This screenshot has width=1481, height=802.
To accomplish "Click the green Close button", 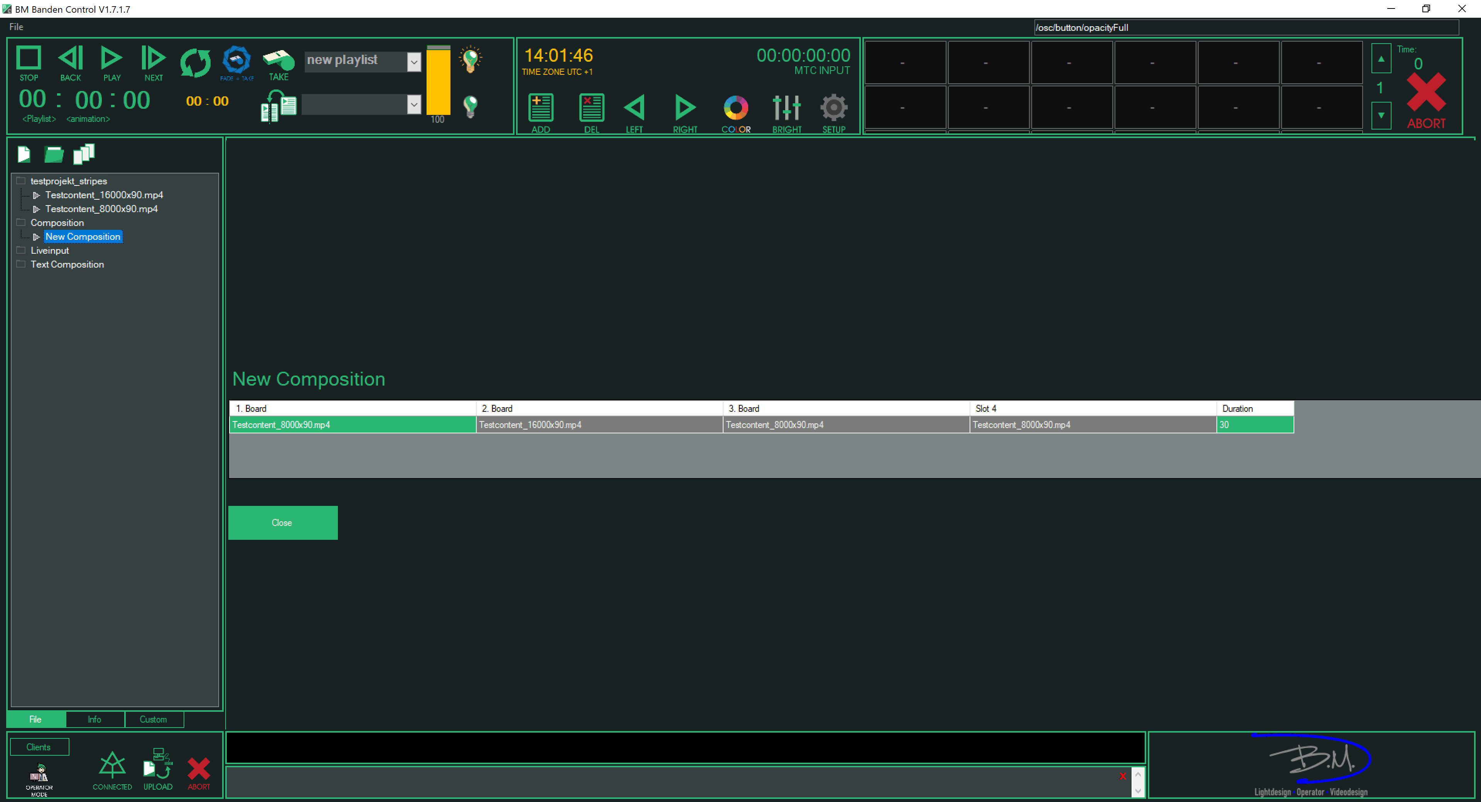I will coord(282,522).
